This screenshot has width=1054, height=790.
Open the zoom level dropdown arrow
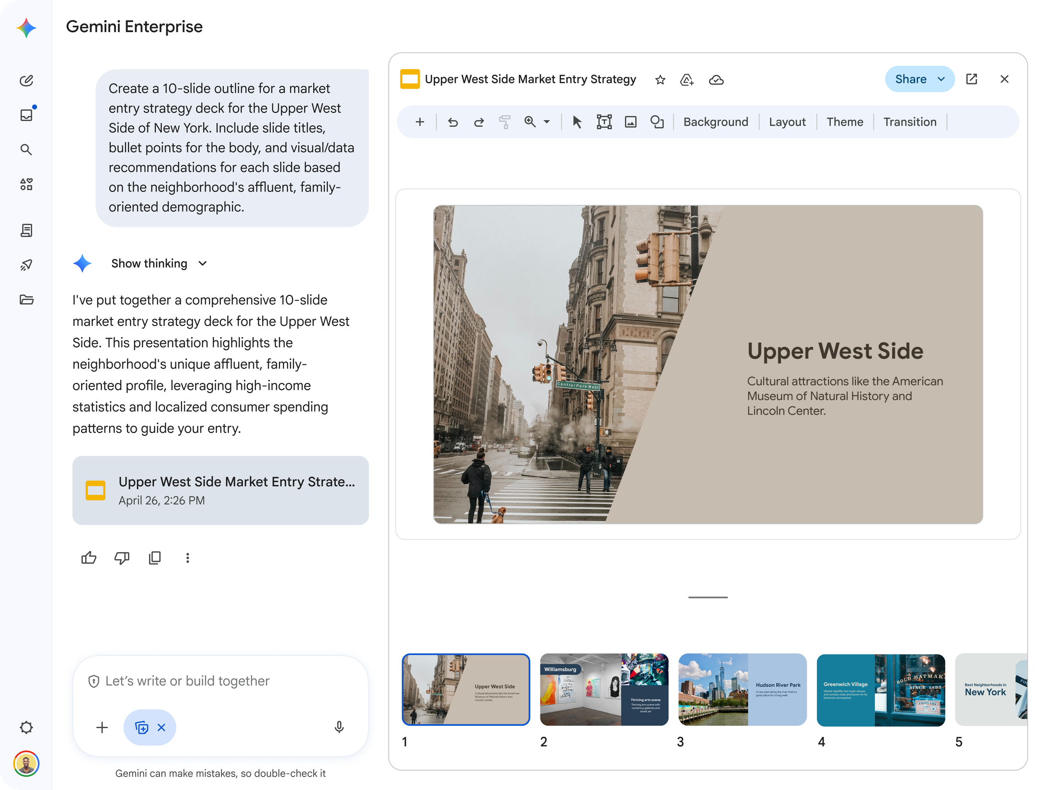pos(547,122)
